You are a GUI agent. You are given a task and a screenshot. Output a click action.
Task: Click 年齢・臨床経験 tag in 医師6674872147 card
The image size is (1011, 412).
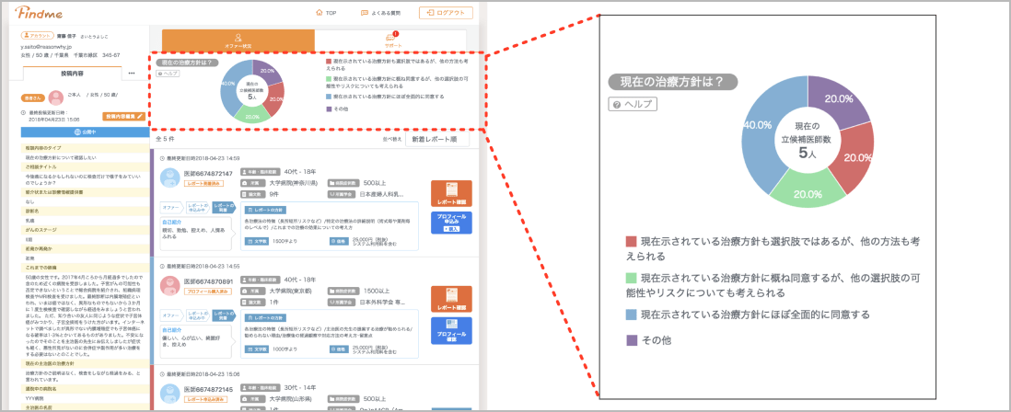(260, 173)
